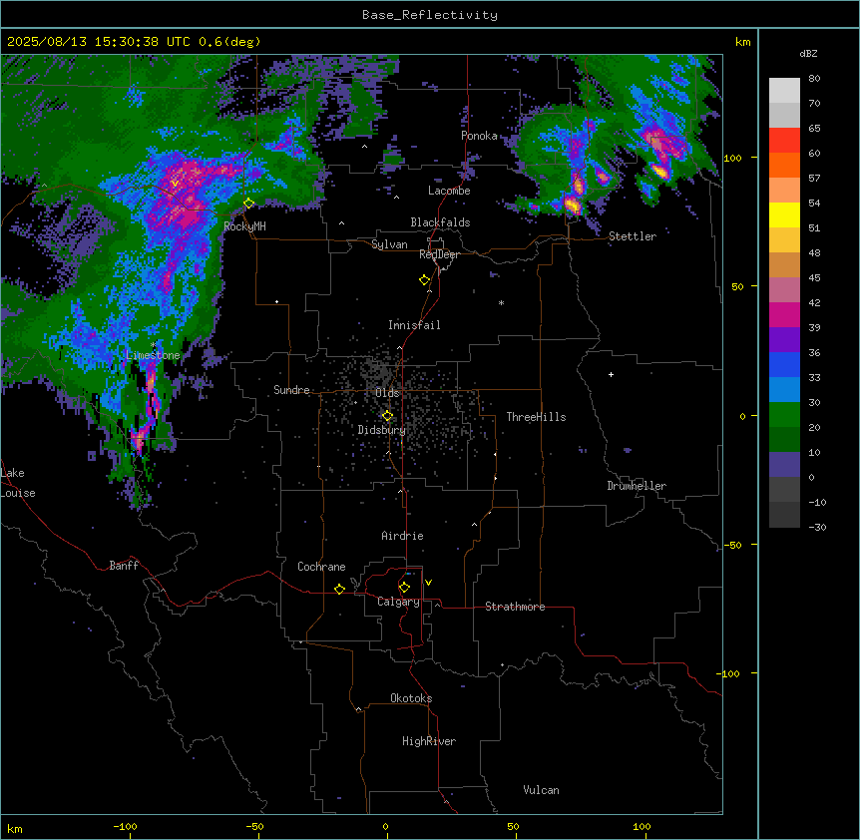Image resolution: width=860 pixels, height=840 pixels.
Task: Click the yellow 51 dBZ legend color
Action: [784, 214]
